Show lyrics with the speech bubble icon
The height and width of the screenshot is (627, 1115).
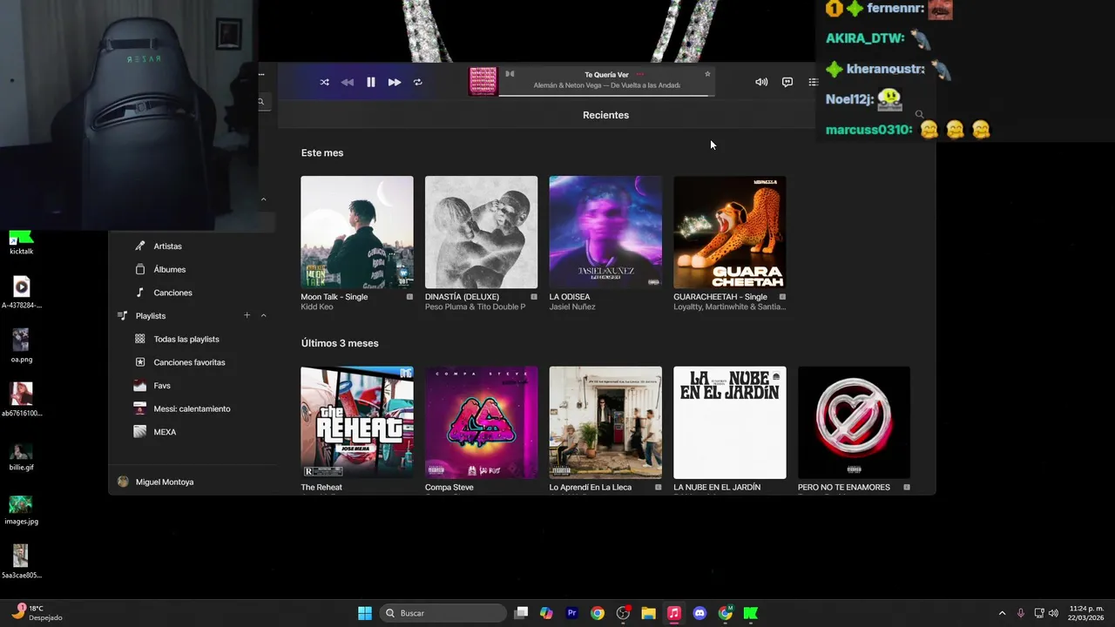pyautogui.click(x=787, y=82)
